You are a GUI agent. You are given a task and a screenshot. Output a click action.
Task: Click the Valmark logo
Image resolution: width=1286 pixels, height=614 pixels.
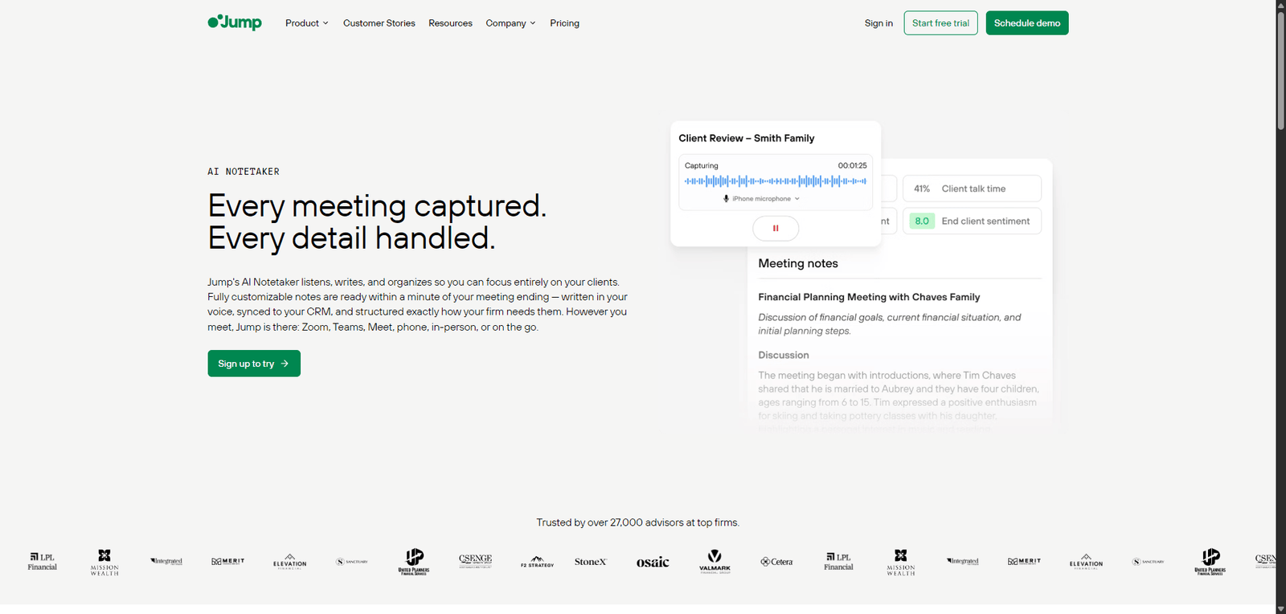pos(715,560)
